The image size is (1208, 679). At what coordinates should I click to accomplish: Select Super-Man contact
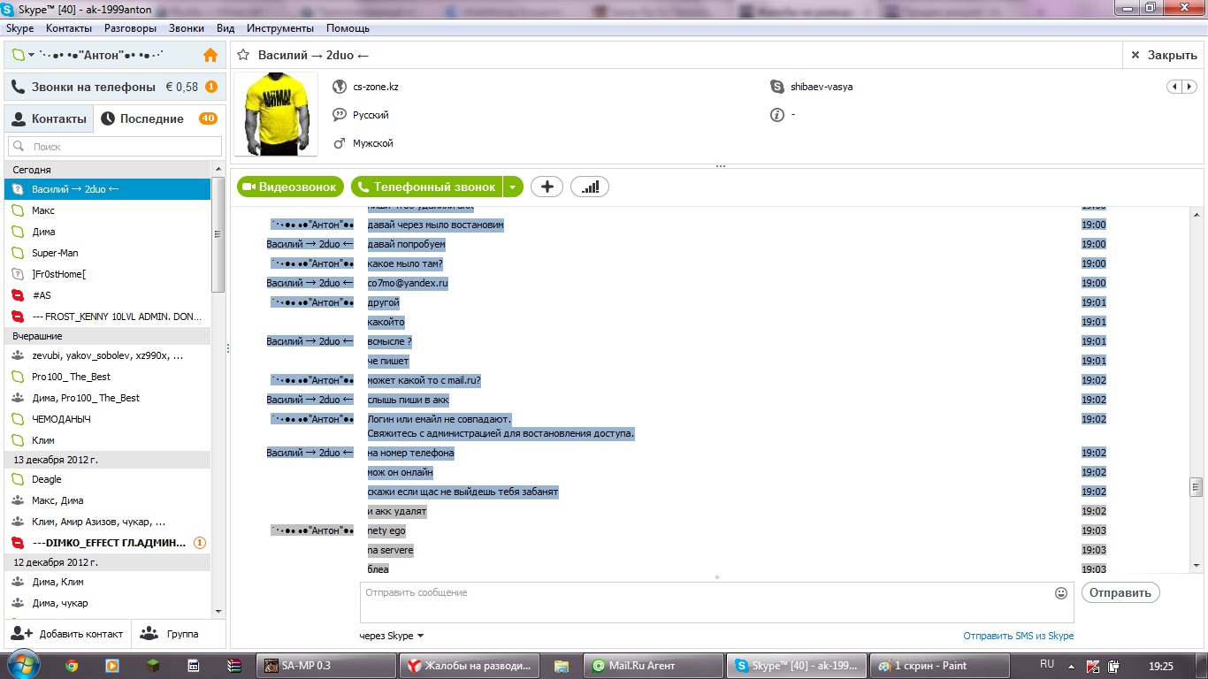coord(108,253)
